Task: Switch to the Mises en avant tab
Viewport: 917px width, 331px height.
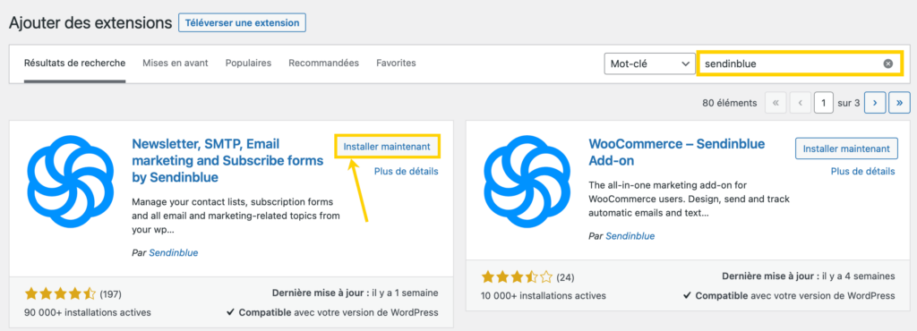Action: coord(176,63)
